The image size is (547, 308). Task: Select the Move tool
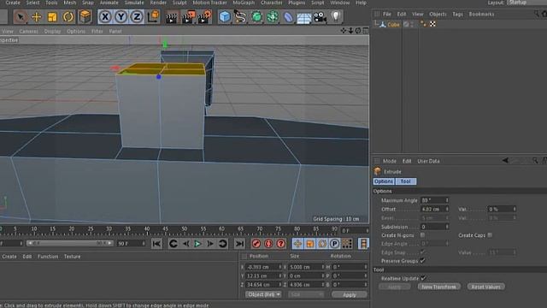[36, 17]
